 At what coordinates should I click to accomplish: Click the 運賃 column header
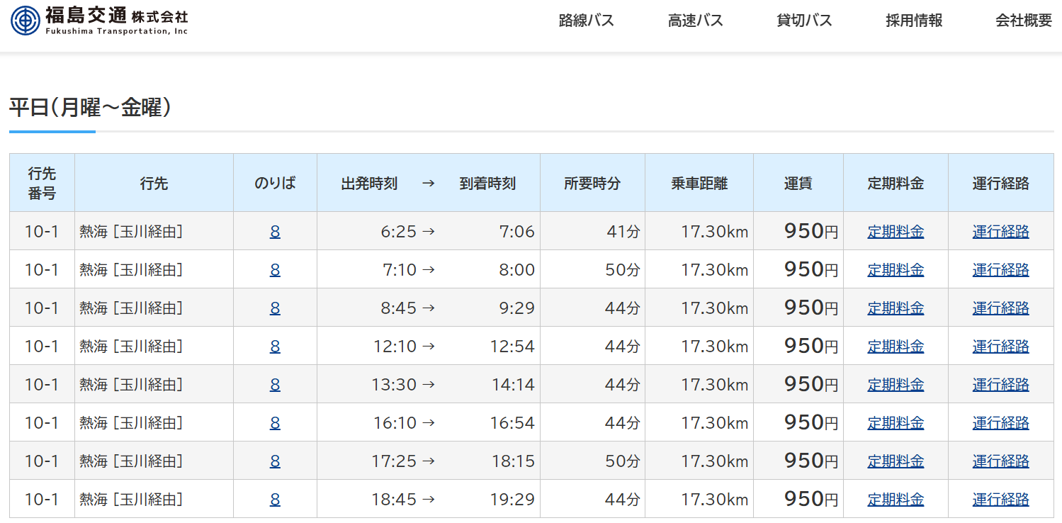tap(798, 184)
